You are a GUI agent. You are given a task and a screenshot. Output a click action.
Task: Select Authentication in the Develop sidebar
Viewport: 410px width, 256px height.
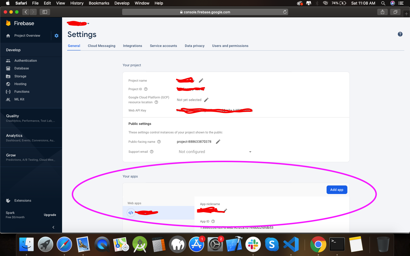click(26, 60)
